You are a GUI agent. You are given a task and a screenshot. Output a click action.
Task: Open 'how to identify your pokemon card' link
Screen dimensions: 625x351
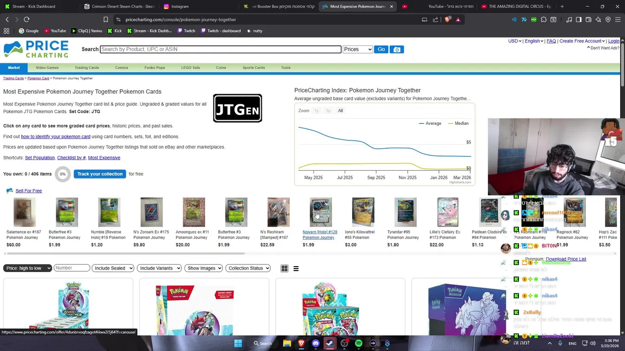[x=56, y=136]
